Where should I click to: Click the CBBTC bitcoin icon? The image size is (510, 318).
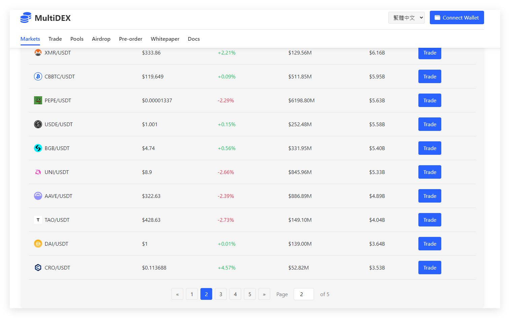pyautogui.click(x=38, y=76)
